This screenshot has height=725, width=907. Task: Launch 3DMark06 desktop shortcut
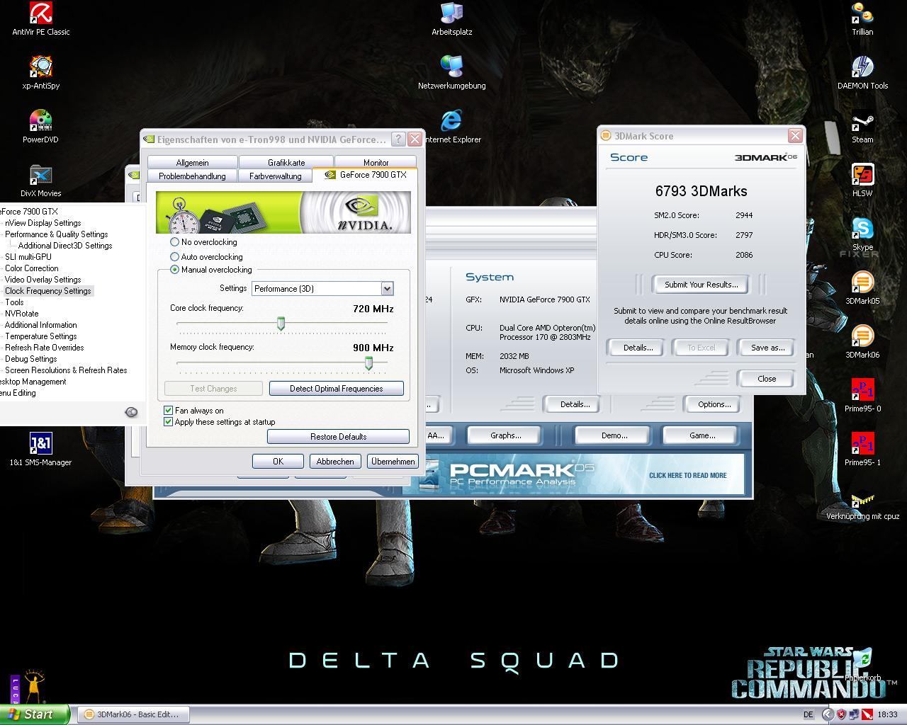(x=862, y=341)
